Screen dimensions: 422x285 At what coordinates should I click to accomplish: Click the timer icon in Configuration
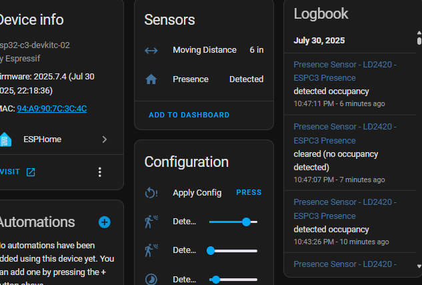[x=151, y=279]
